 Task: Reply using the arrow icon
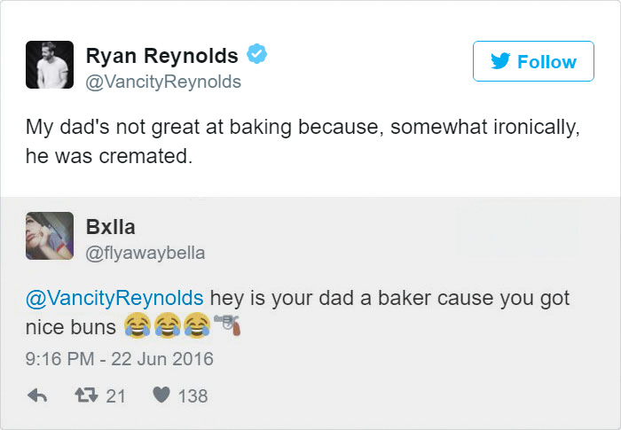37,396
